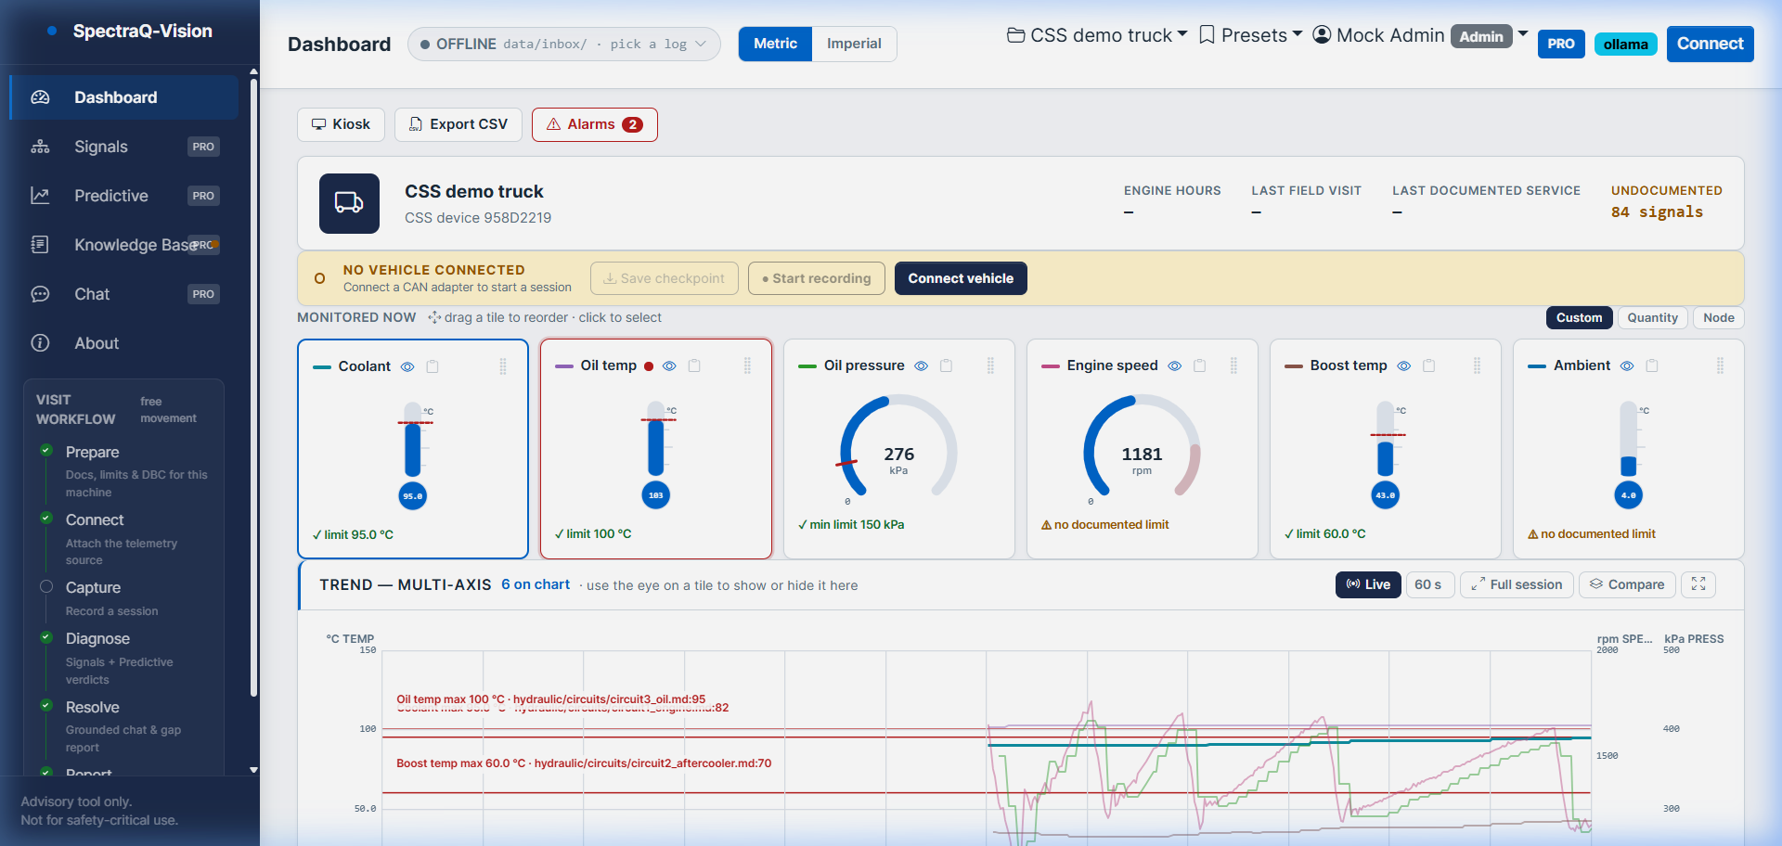Image resolution: width=1782 pixels, height=846 pixels.
Task: Select the Coolant thermometer gauge
Action: [x=413, y=455]
